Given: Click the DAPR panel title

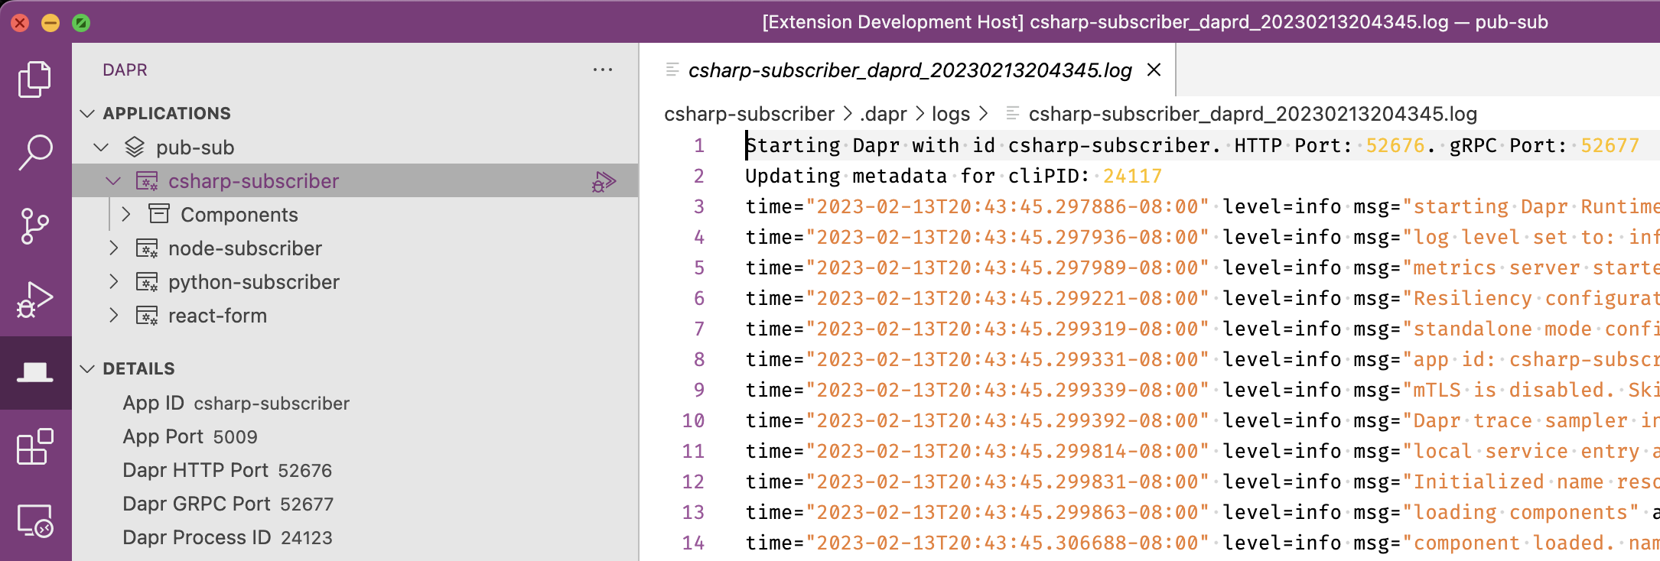Looking at the screenshot, I should pos(125,70).
